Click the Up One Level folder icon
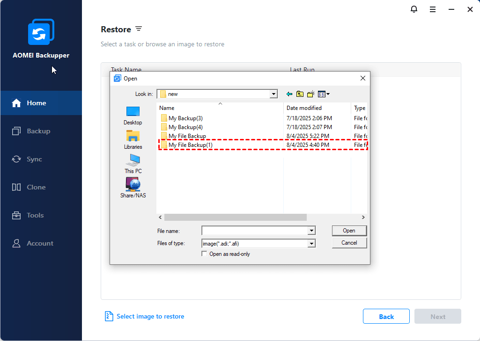Screen dimensions: 480x341 click(300, 94)
